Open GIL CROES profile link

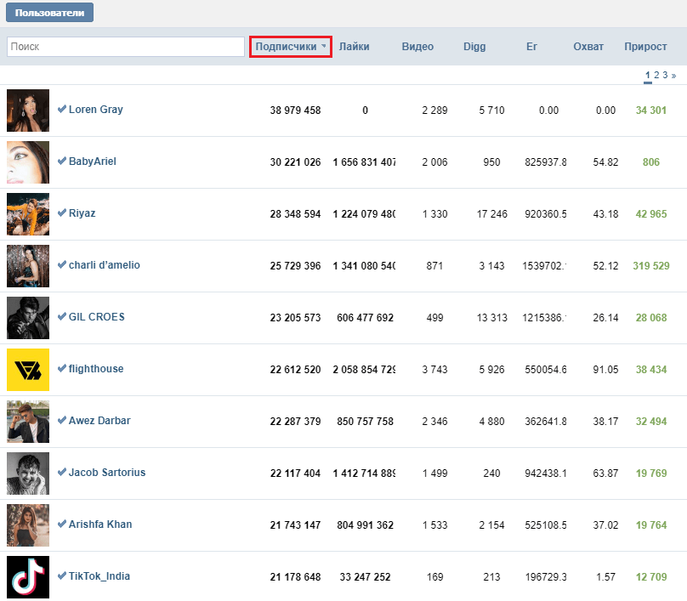tap(96, 317)
